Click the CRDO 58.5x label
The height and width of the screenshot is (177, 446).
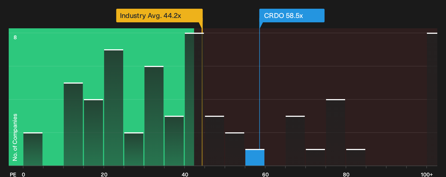pos(292,16)
